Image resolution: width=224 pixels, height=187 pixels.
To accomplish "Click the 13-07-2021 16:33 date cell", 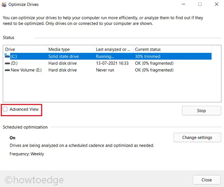I will [x=112, y=63].
